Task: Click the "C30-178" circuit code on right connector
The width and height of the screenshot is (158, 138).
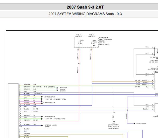Action: point(137,80)
